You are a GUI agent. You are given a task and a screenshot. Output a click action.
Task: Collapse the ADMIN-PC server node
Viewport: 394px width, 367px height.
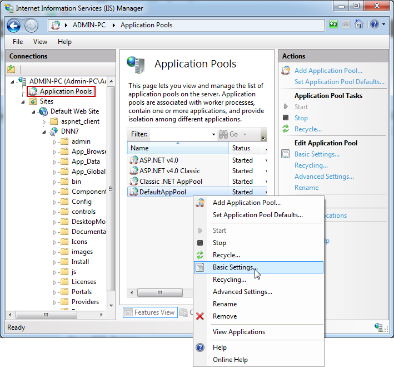point(12,82)
